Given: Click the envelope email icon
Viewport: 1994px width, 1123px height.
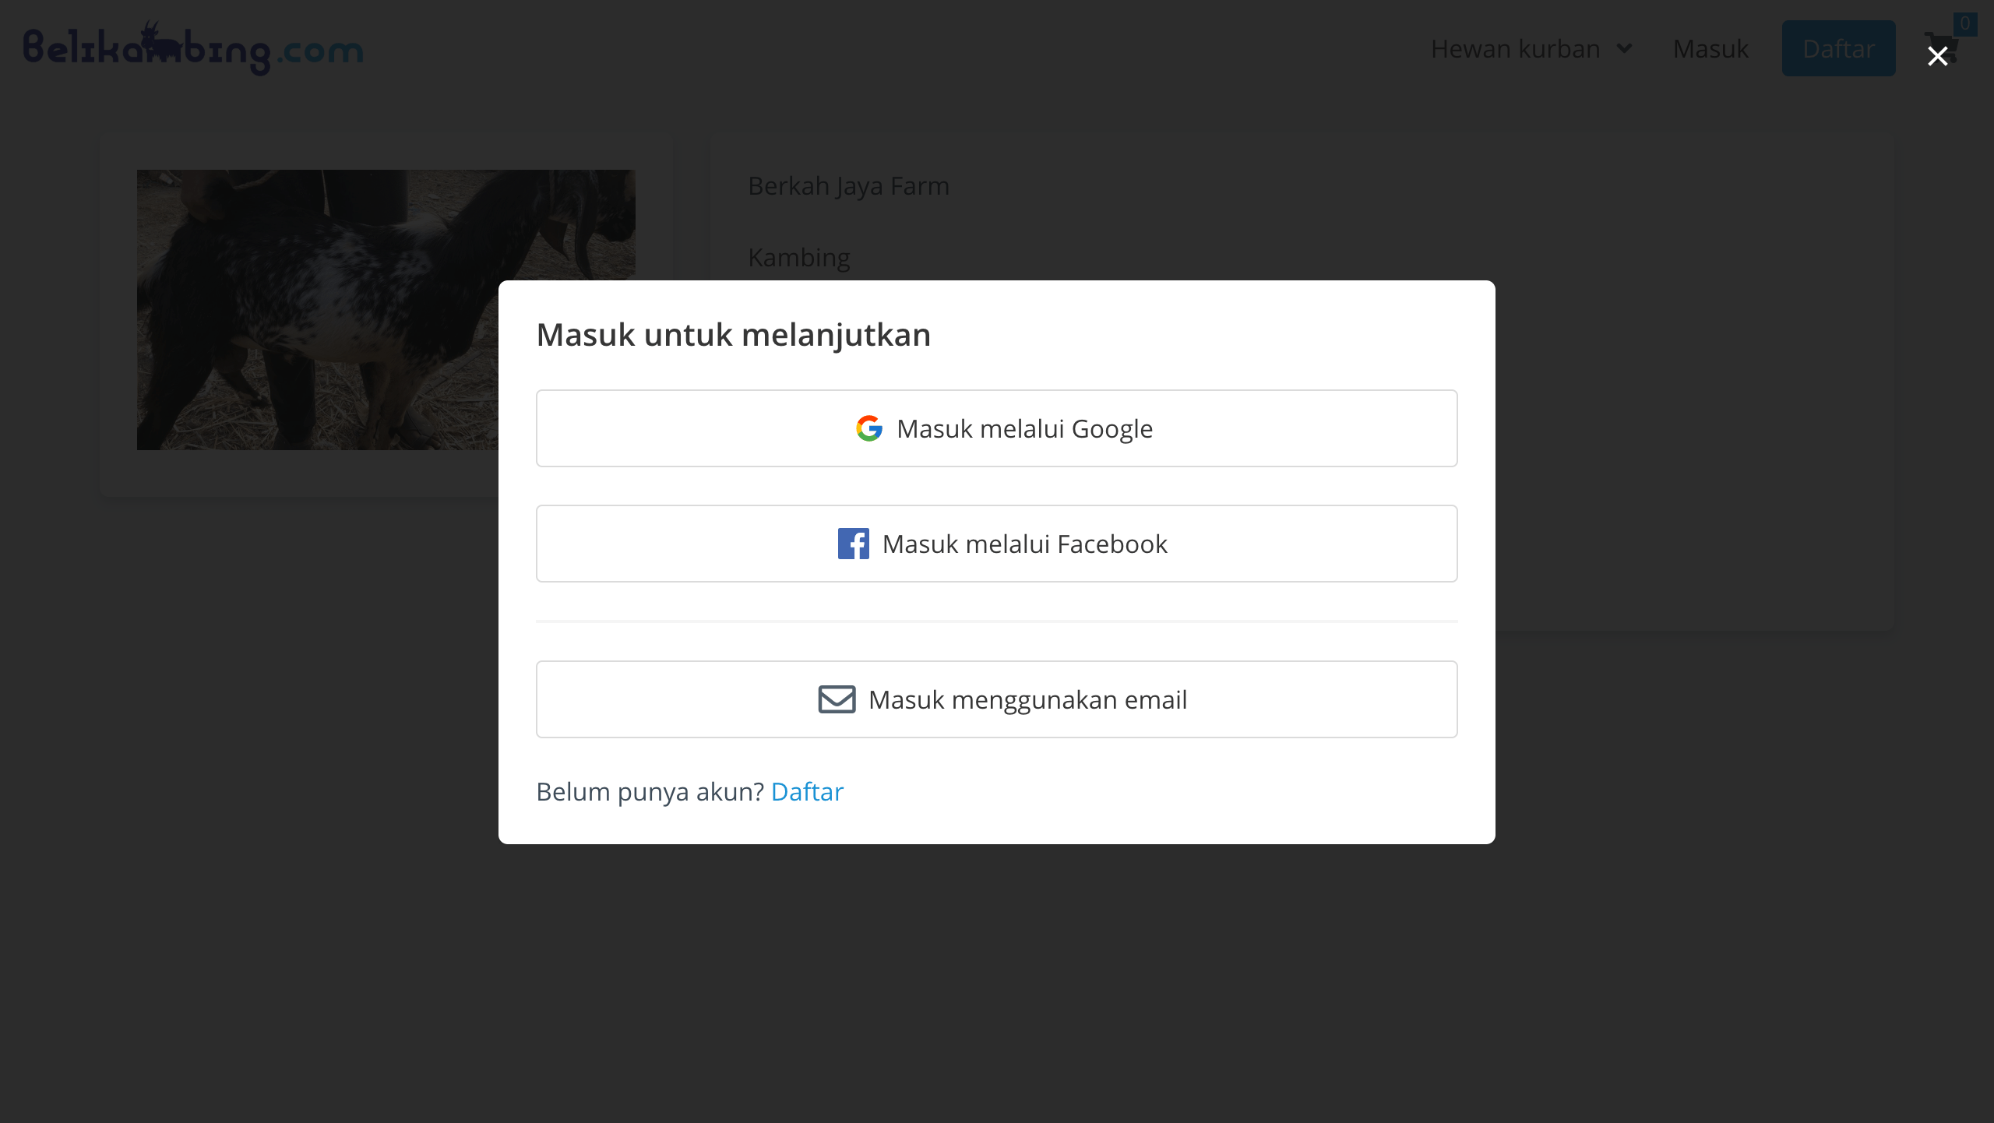Looking at the screenshot, I should click(x=837, y=699).
